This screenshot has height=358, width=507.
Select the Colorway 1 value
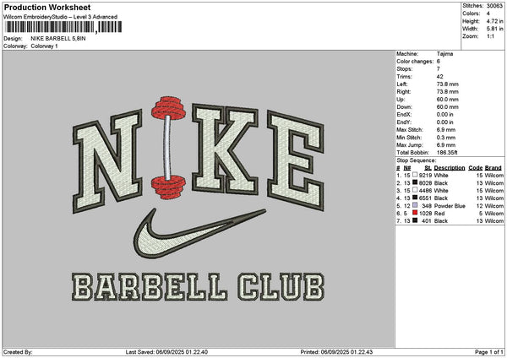tap(44, 46)
